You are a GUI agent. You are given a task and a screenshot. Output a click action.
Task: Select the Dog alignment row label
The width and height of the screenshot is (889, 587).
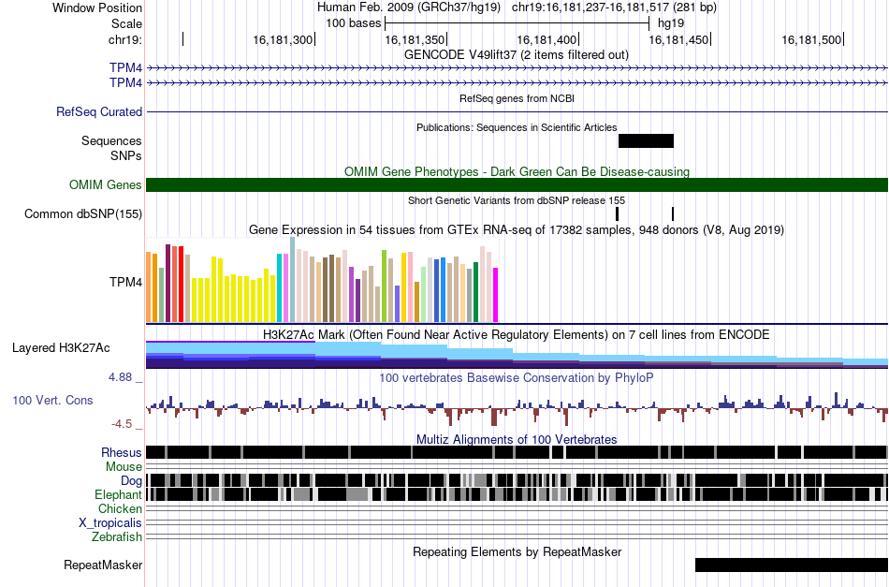pyautogui.click(x=132, y=481)
